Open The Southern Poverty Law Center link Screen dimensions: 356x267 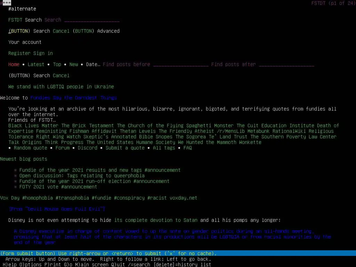point(293,137)
